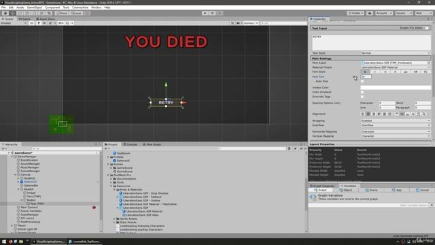Open the Material Preset dropdown
Screen dimensions: 435x245
point(396,67)
